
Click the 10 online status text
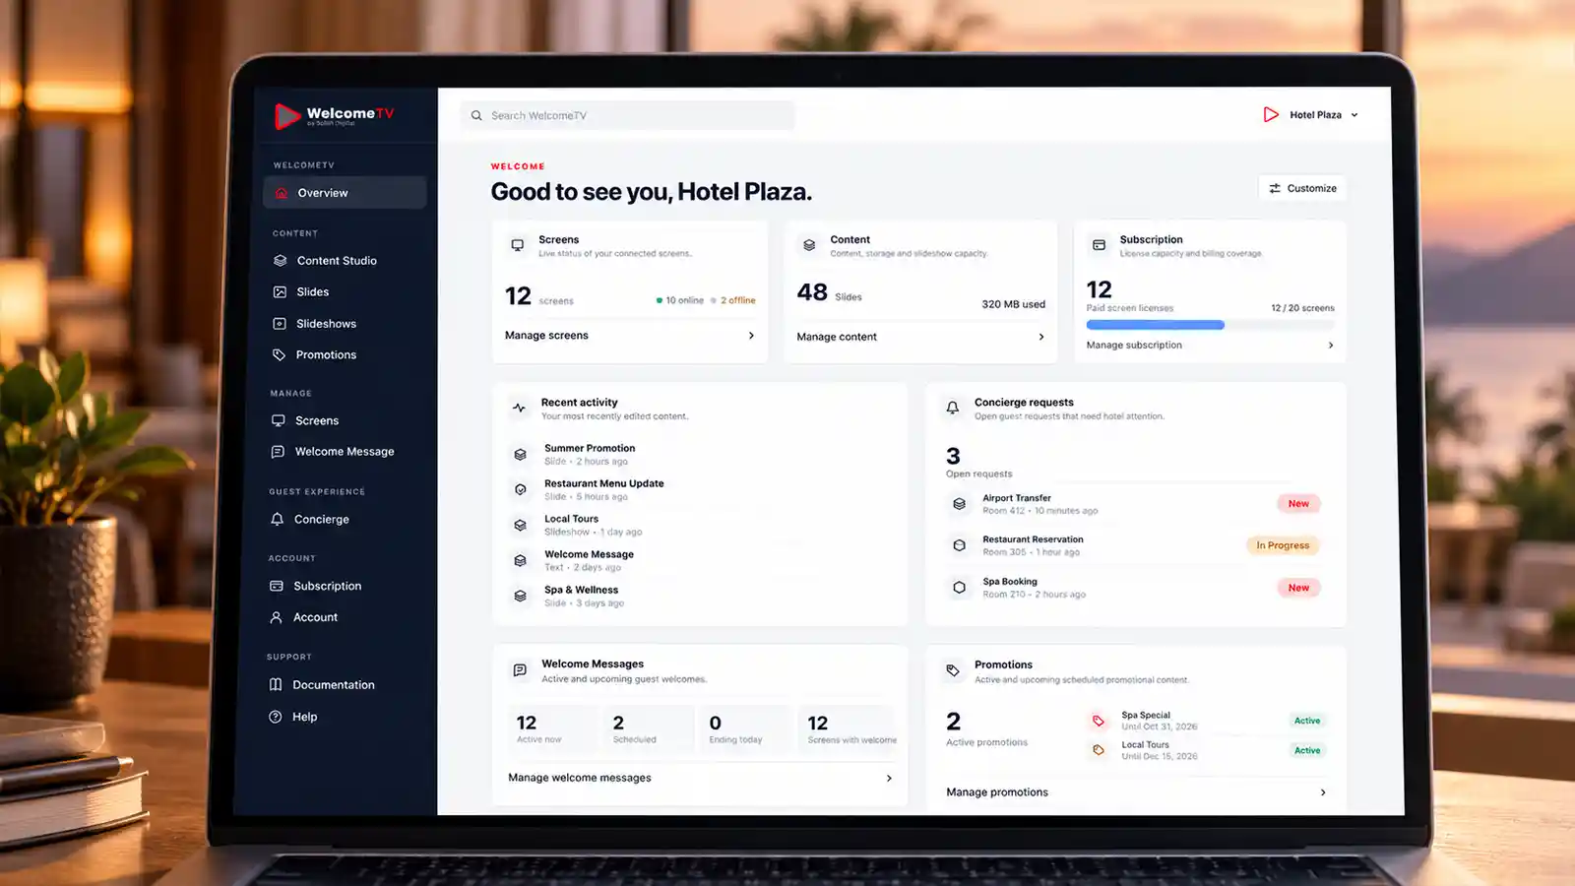[684, 300]
